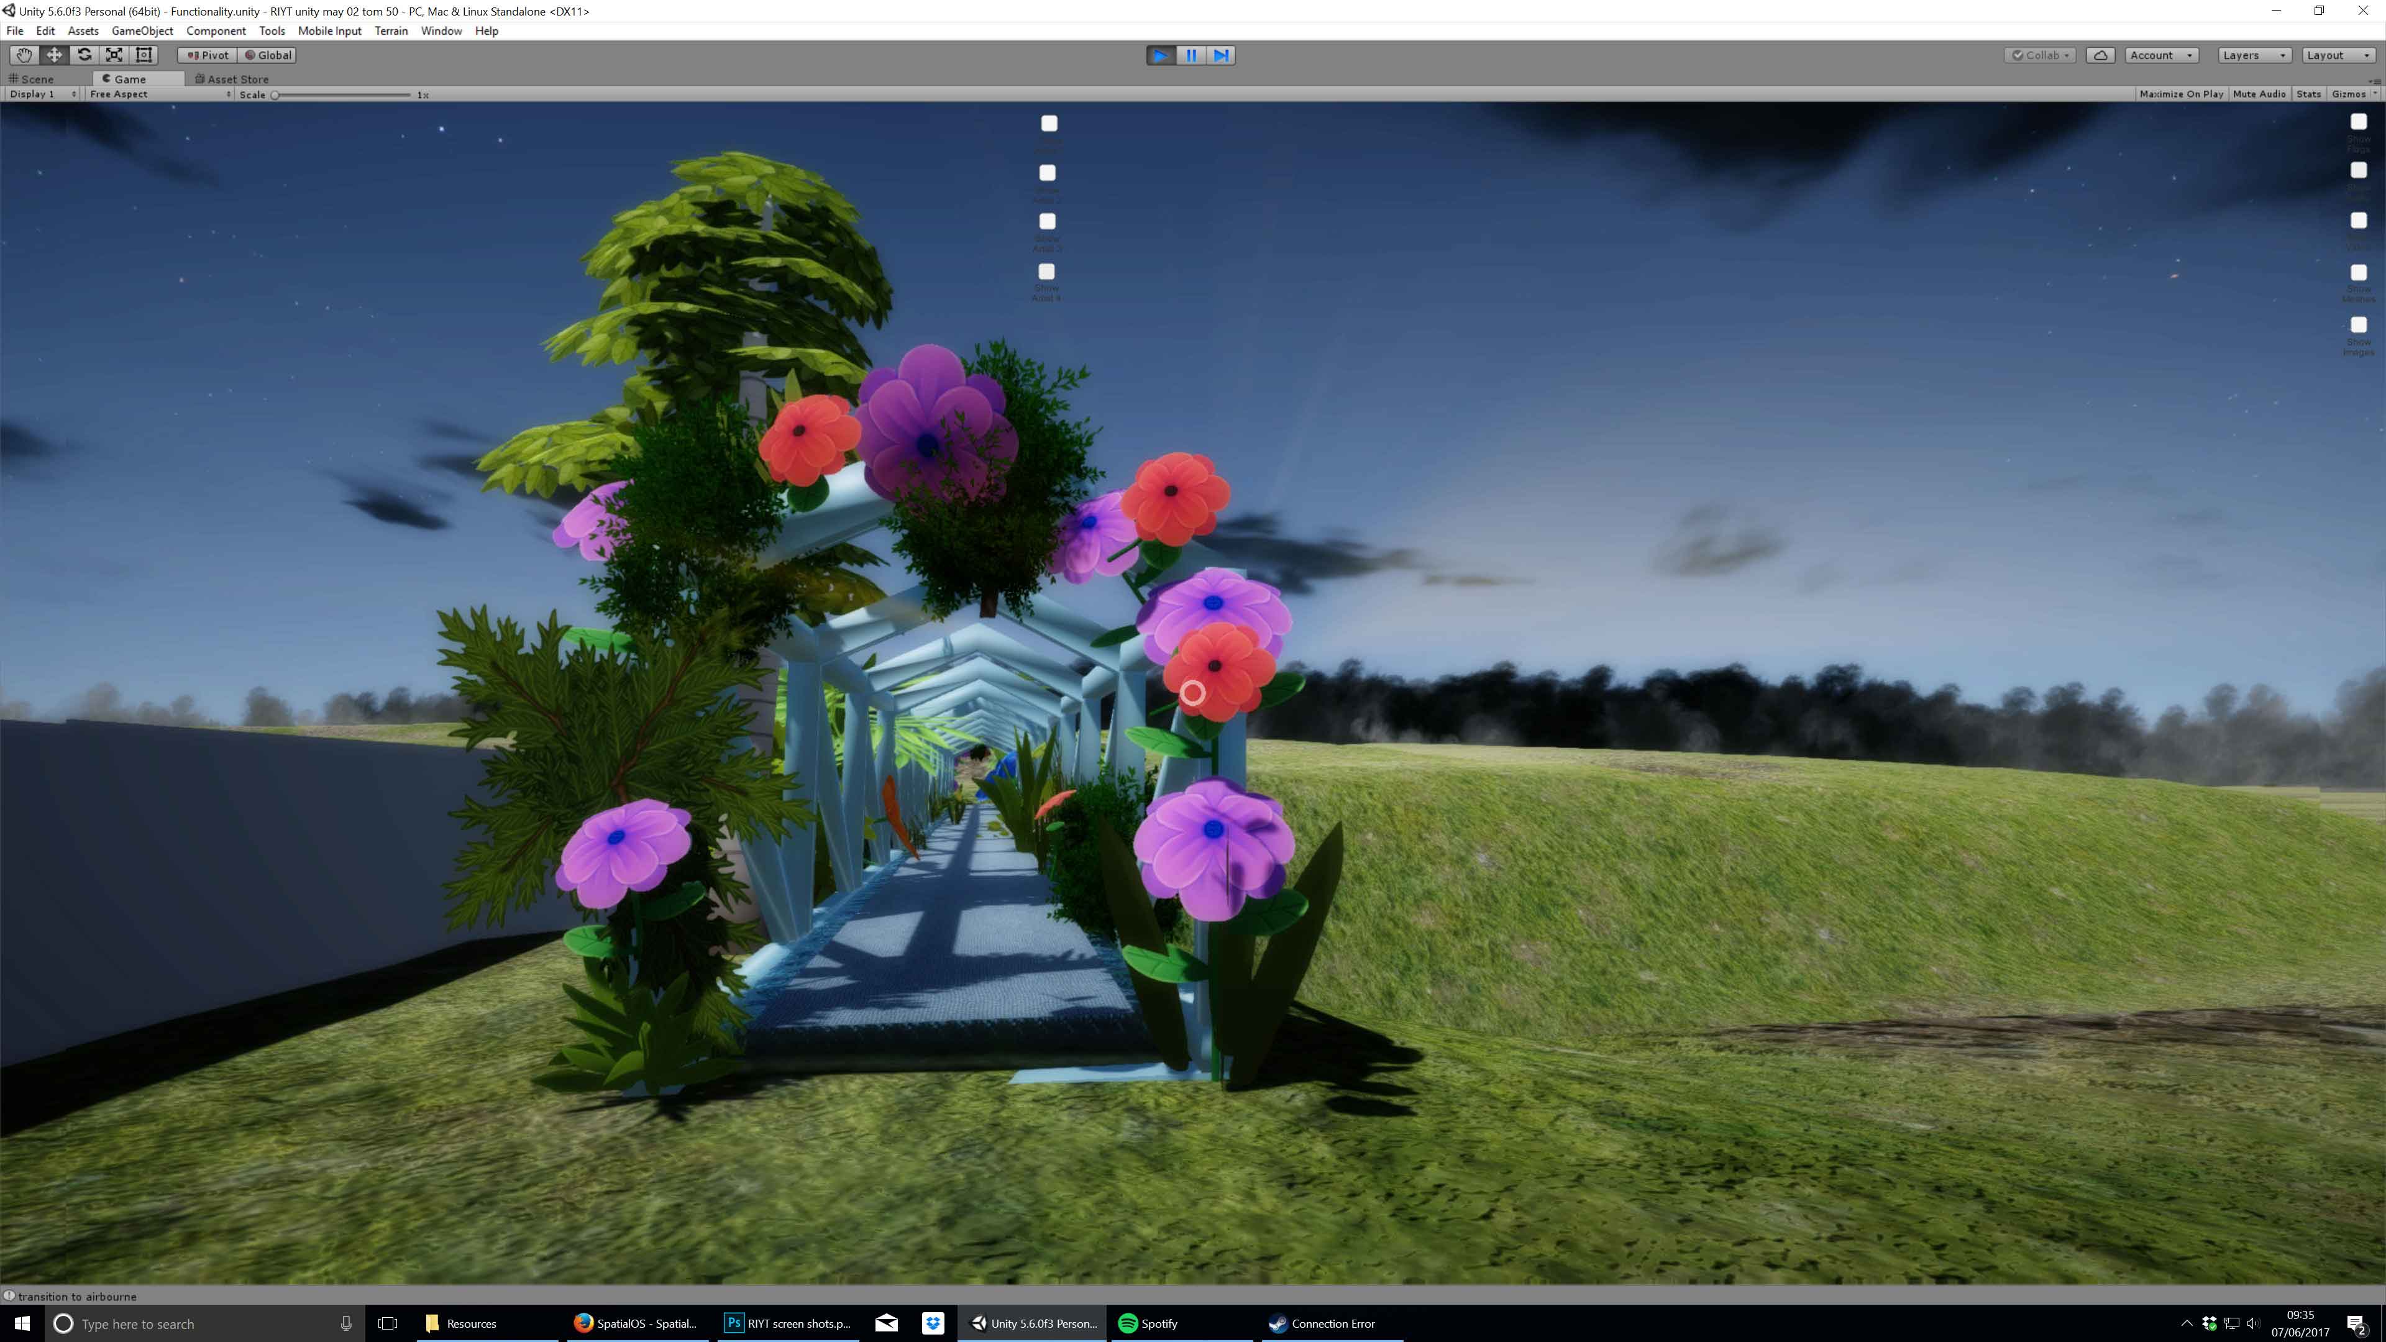This screenshot has width=2386, height=1342.
Task: Toggle the Show Images checkbox
Action: point(2358,325)
